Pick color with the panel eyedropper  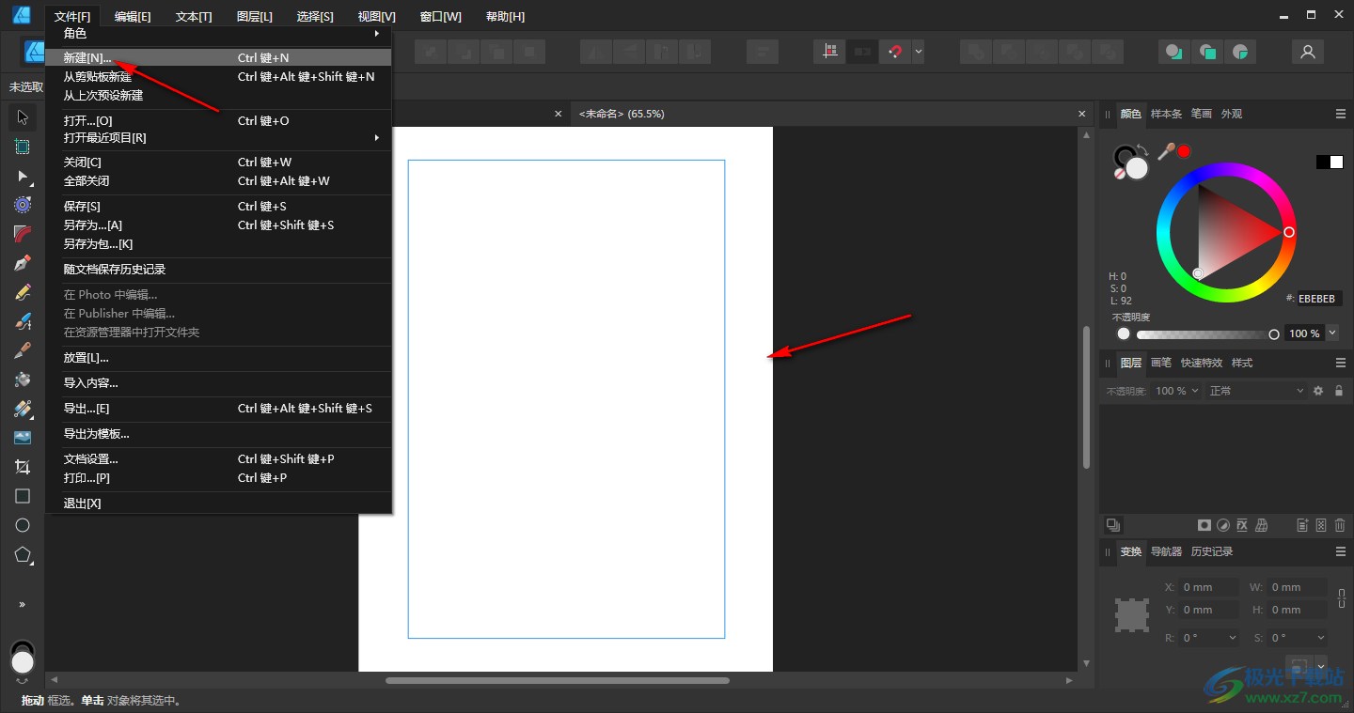1166,151
